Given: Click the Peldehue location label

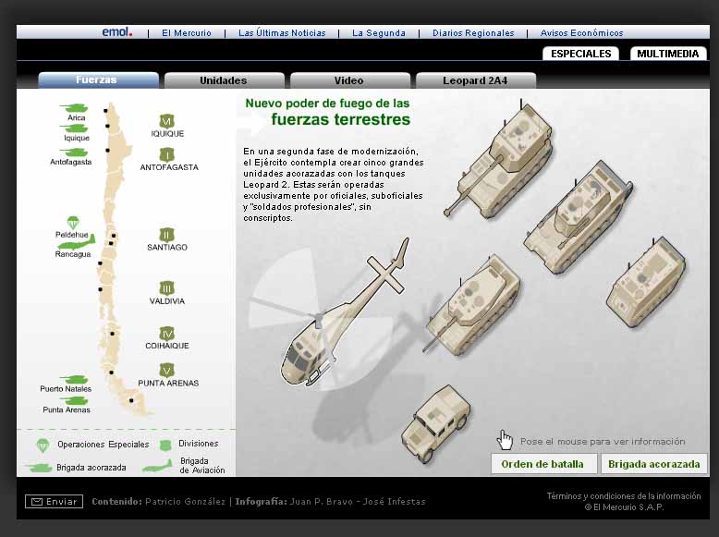Looking at the screenshot, I should coord(71,235).
